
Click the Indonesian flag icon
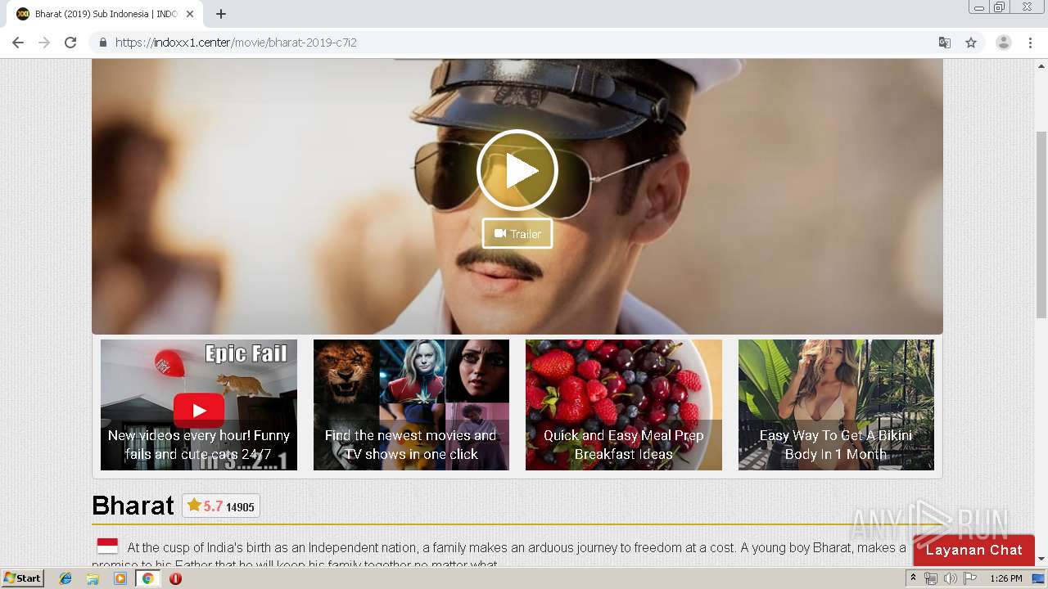click(x=107, y=546)
